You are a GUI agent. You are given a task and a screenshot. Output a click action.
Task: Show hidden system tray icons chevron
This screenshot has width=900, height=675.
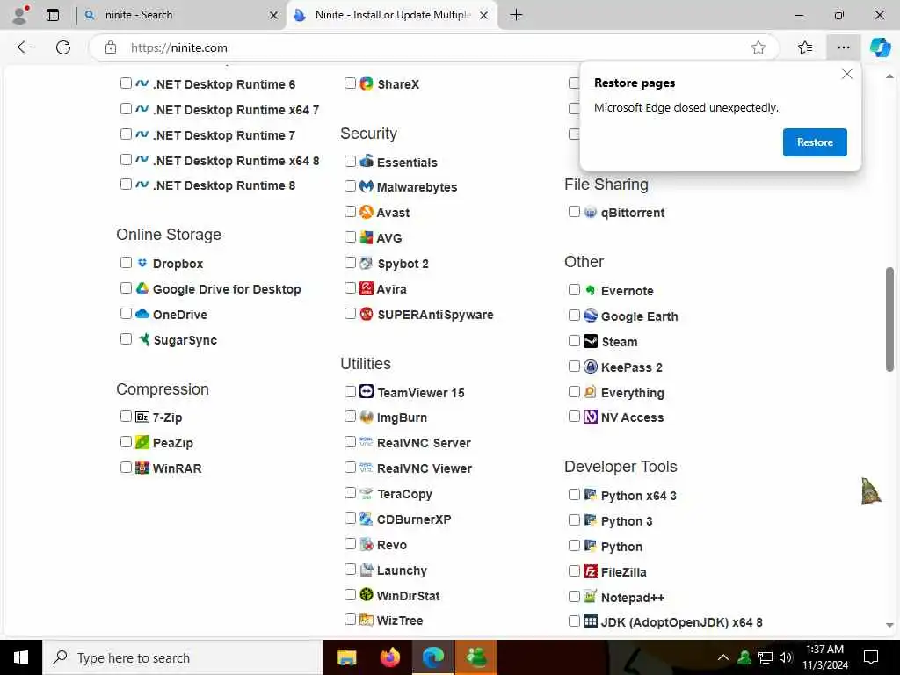pyautogui.click(x=723, y=657)
